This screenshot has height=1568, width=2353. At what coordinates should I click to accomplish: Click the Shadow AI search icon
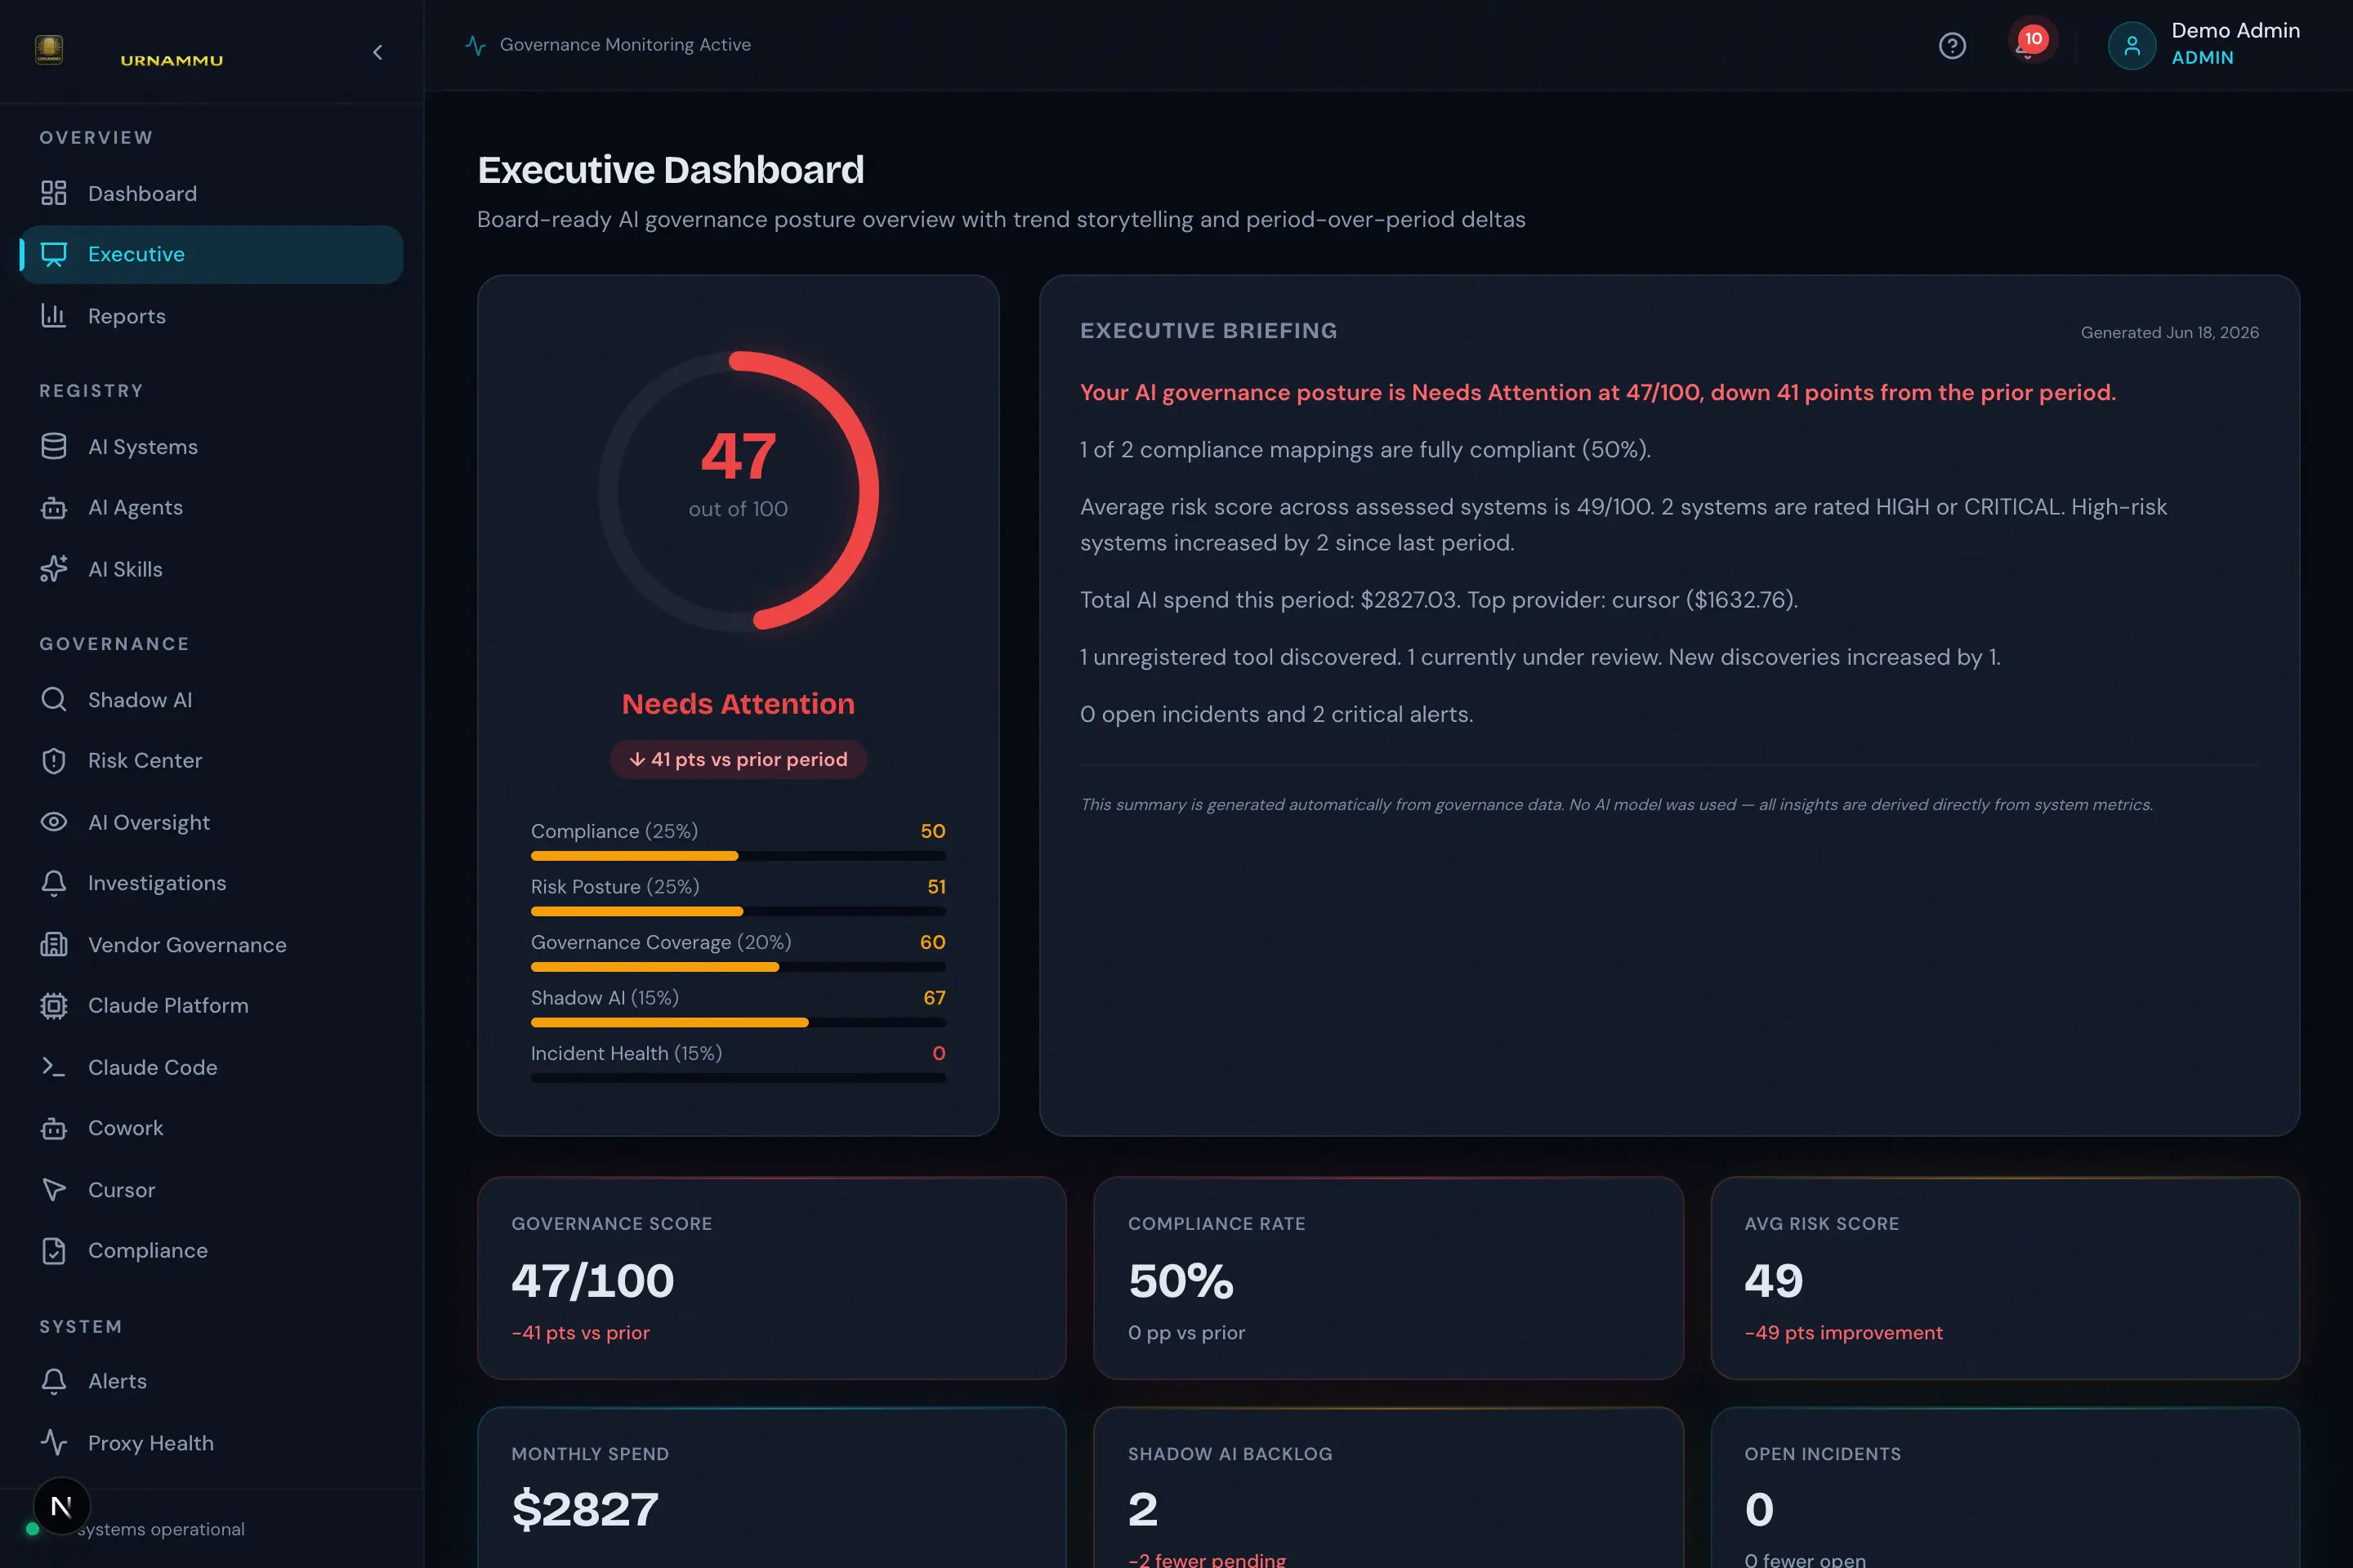54,699
